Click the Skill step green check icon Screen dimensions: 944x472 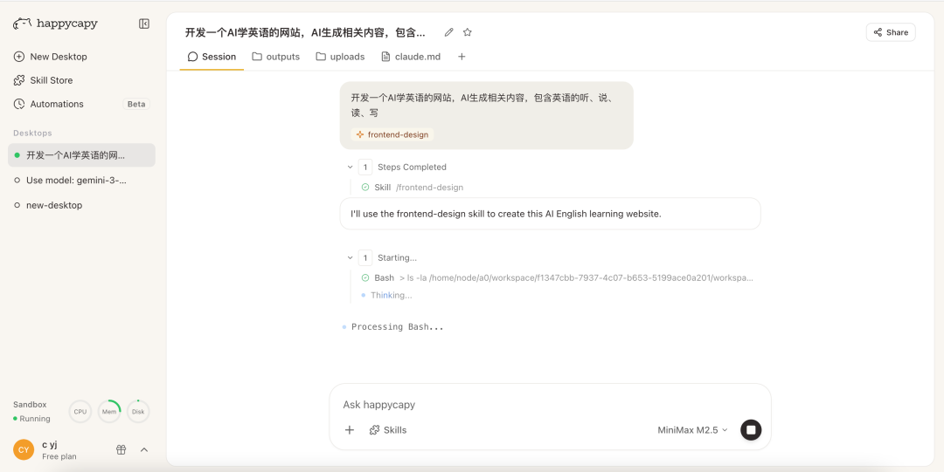[x=364, y=188]
